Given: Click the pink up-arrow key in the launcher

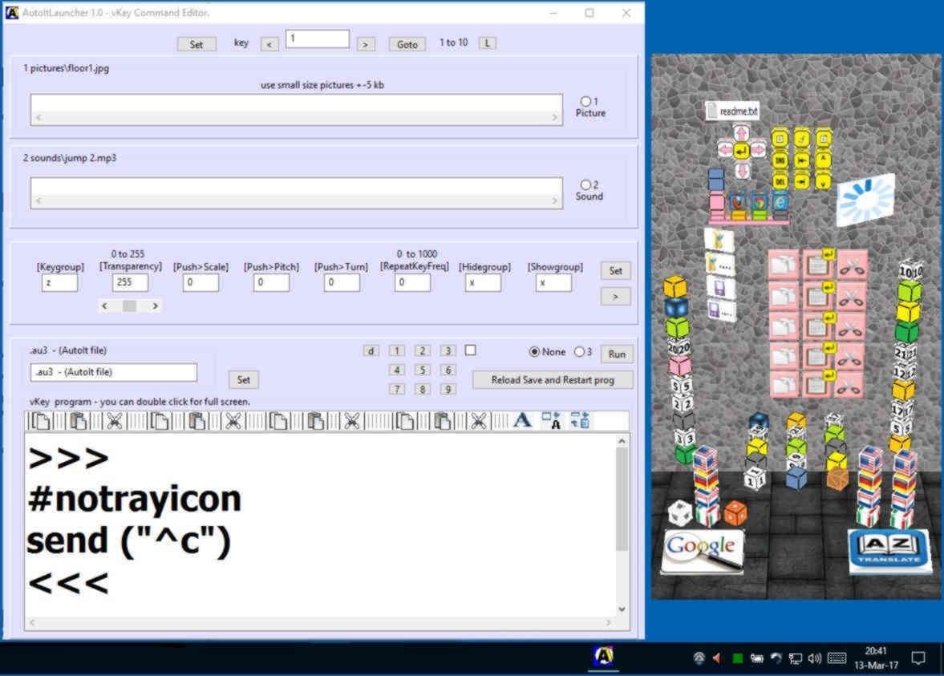Looking at the screenshot, I should 742,132.
